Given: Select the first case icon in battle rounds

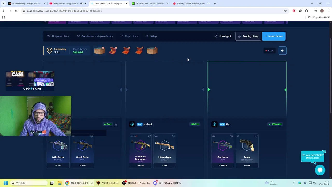Looking at the screenshot, I should coord(100,50).
